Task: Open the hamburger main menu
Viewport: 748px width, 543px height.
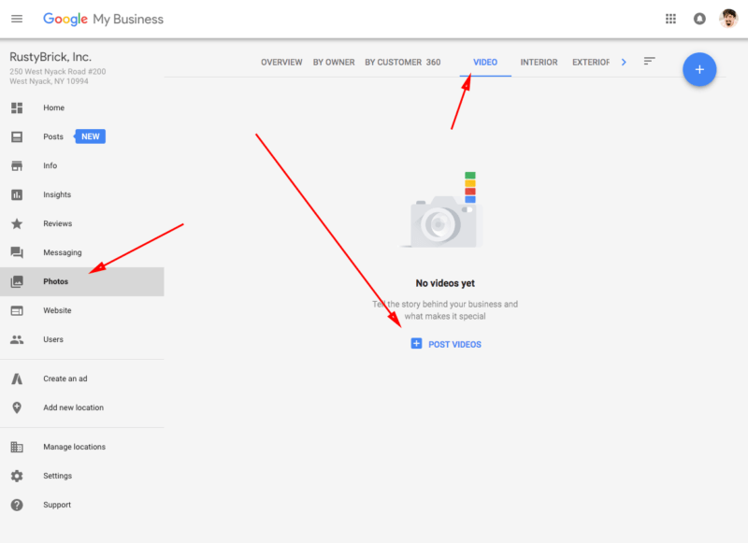Action: (x=17, y=19)
